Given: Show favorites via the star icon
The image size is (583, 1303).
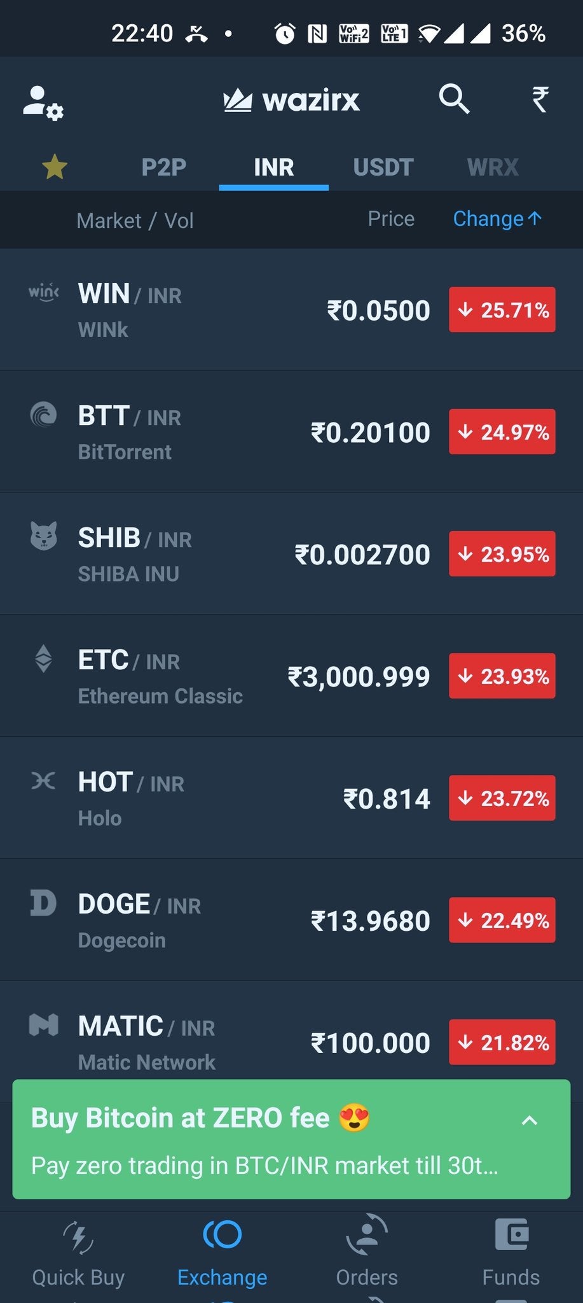Looking at the screenshot, I should 55,167.
